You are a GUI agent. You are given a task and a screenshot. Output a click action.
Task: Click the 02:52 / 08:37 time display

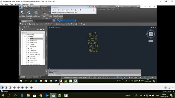tap(167, 91)
